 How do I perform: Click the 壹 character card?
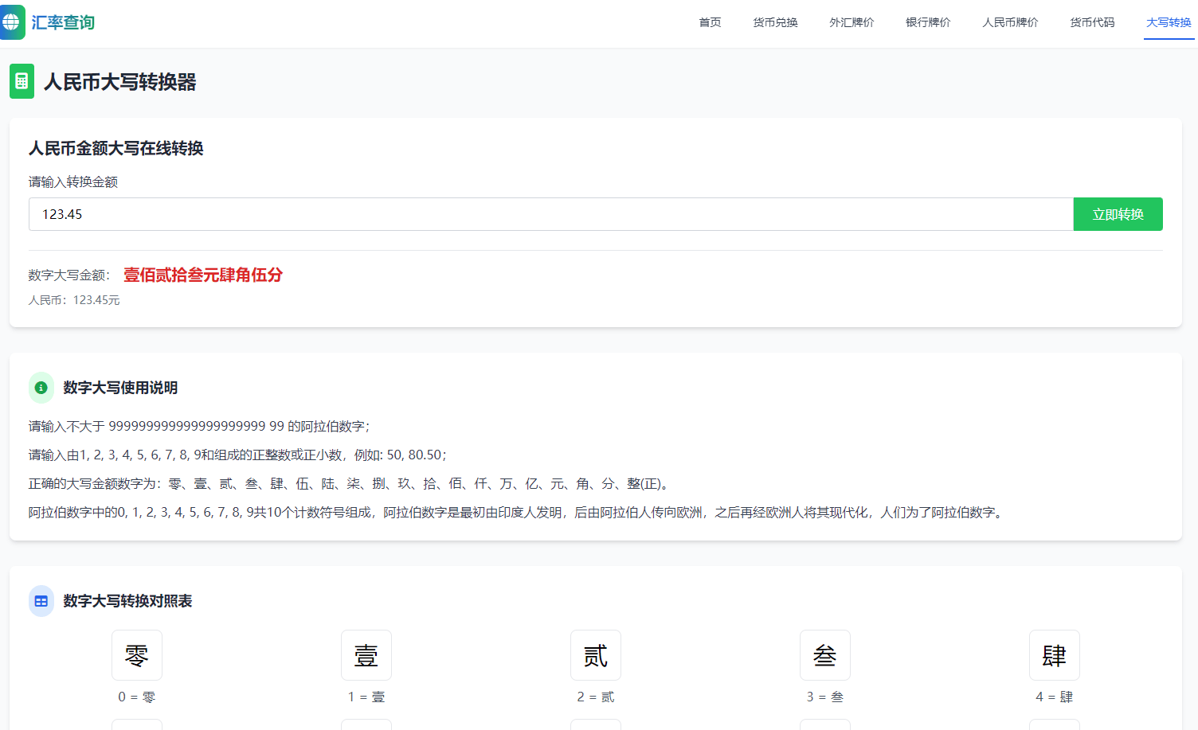click(366, 655)
